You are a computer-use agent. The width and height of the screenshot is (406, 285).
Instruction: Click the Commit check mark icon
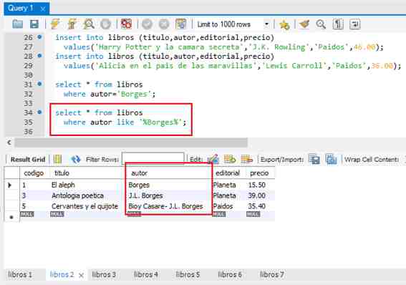coord(147,24)
